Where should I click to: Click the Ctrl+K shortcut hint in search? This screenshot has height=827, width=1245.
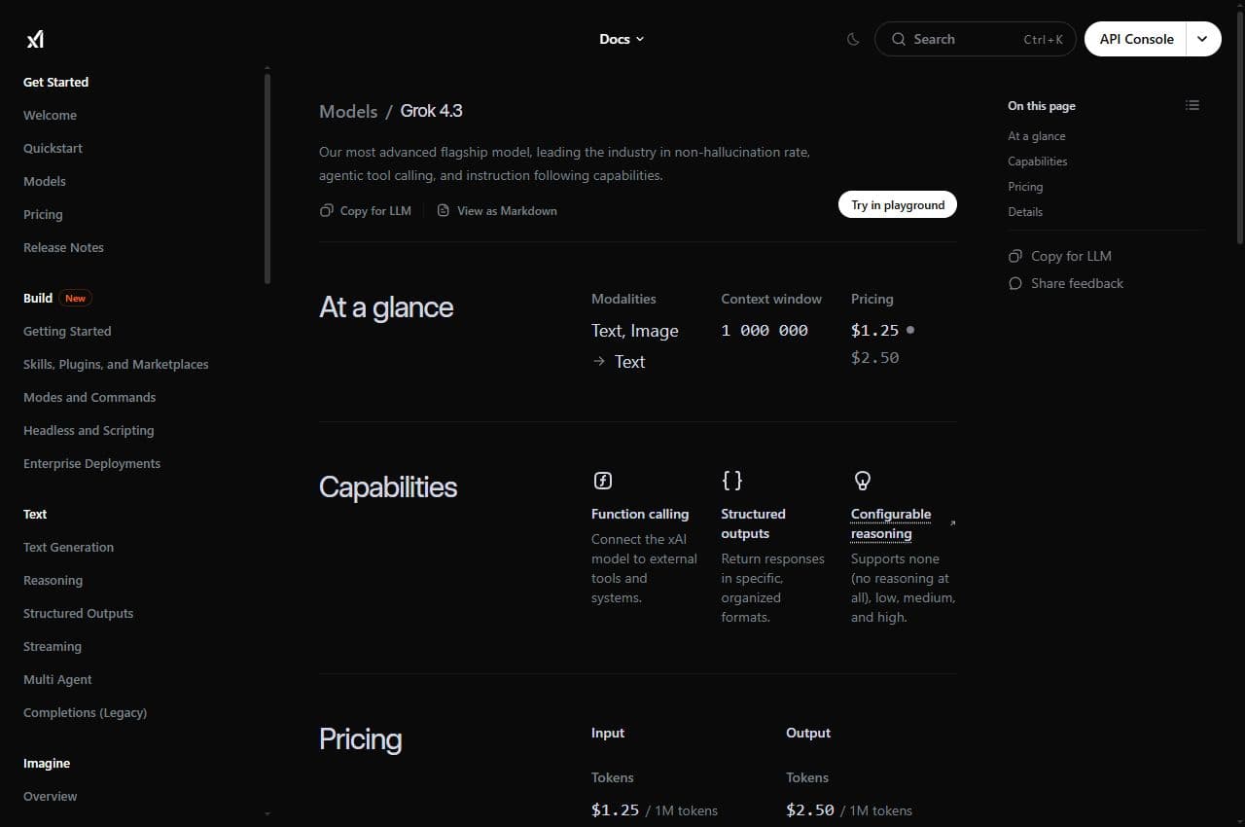1044,39
